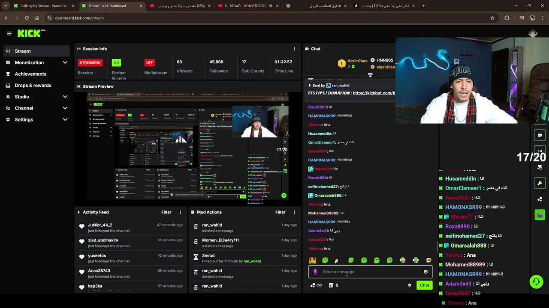
Task: Open the wrench tools icon
Action: point(540,183)
